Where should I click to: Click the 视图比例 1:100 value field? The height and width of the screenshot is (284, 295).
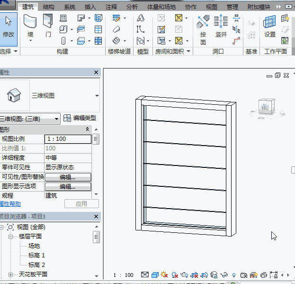(68, 139)
